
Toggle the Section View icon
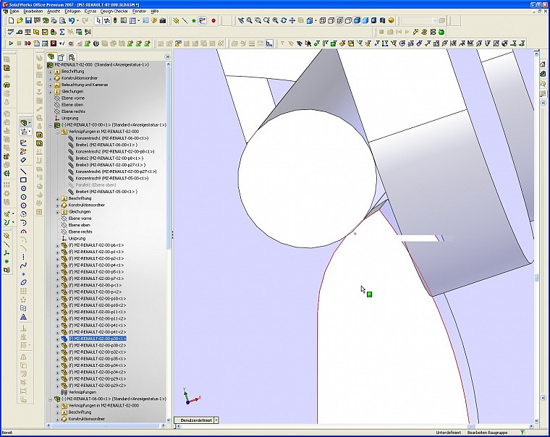[382, 21]
